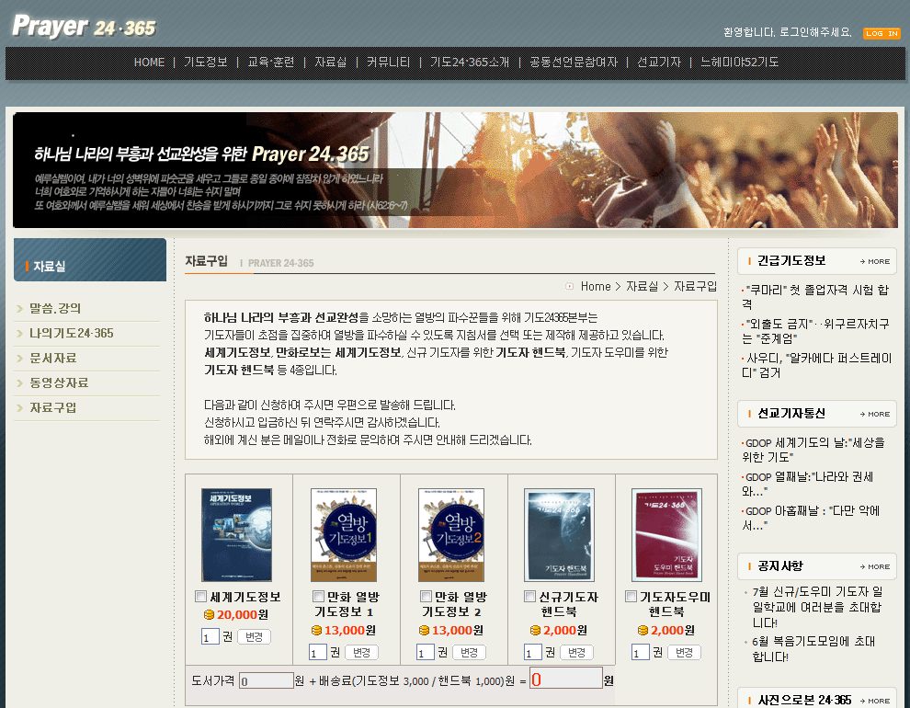Check the 만화 열방 기도정보 2 checkbox
Image resolution: width=910 pixels, height=708 pixels.
click(x=426, y=596)
